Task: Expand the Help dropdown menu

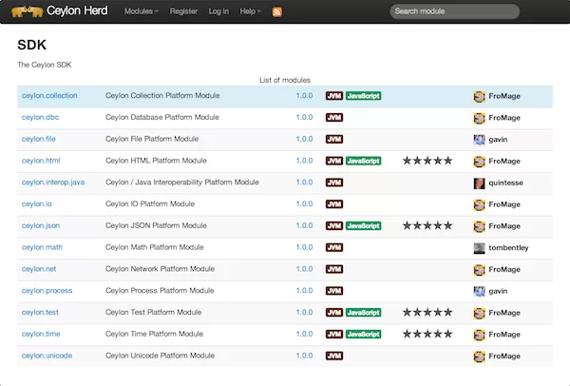Action: tap(250, 11)
